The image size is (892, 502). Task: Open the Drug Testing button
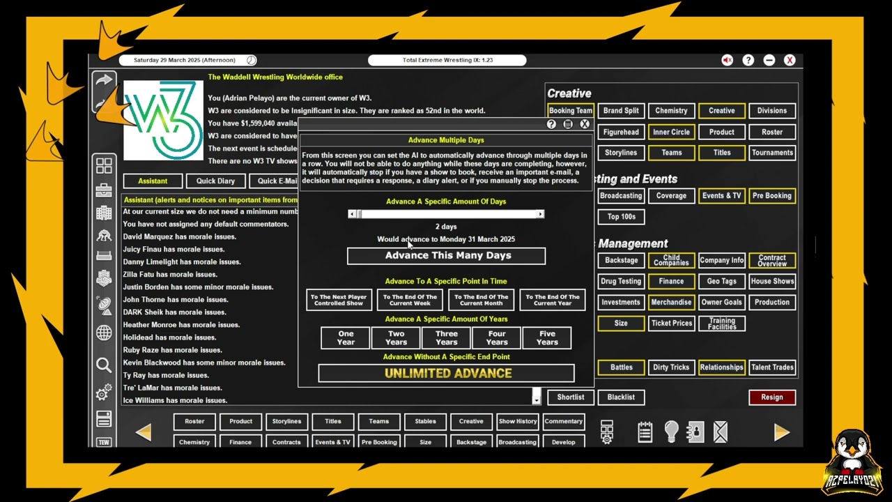[x=621, y=282]
